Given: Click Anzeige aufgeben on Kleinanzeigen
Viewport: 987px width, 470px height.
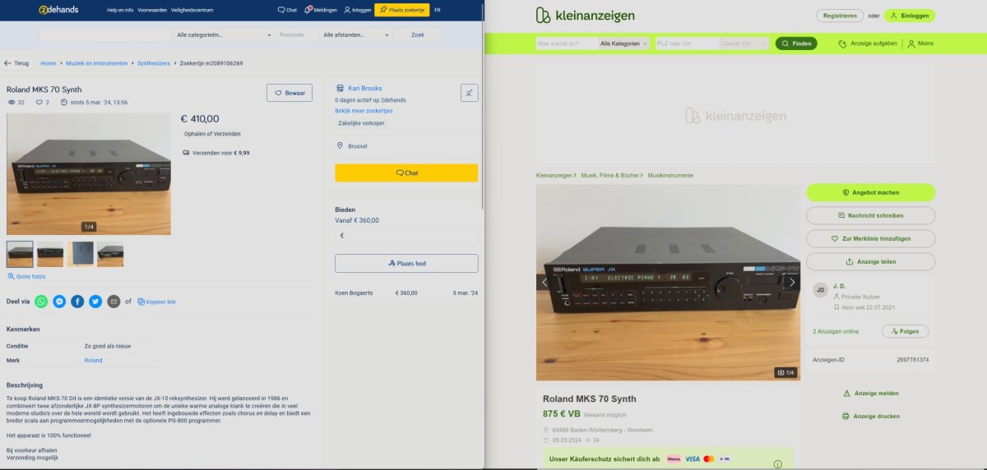Looking at the screenshot, I should [x=868, y=44].
